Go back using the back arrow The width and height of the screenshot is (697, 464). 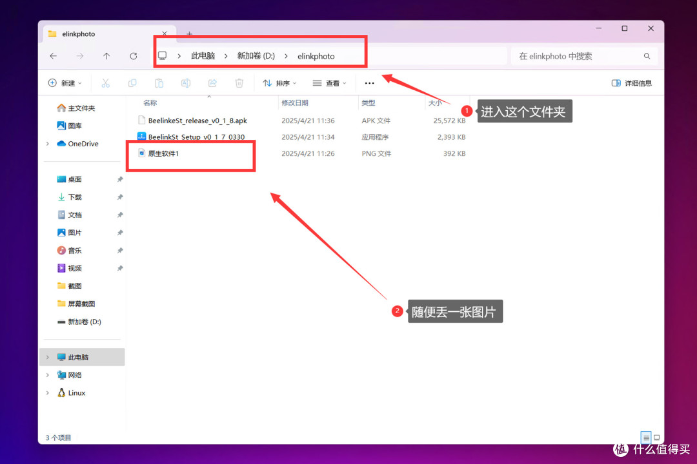coord(54,56)
